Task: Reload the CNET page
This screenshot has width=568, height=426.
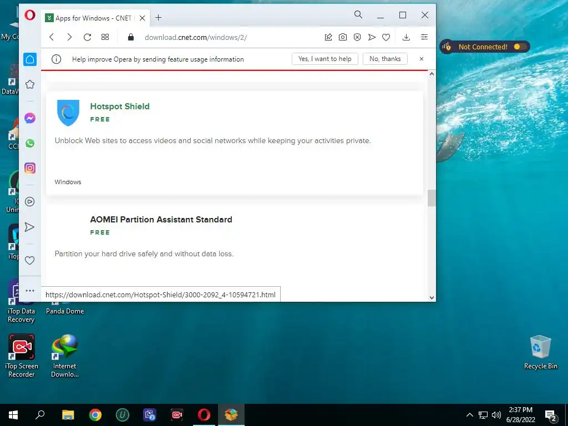Action: click(x=87, y=37)
